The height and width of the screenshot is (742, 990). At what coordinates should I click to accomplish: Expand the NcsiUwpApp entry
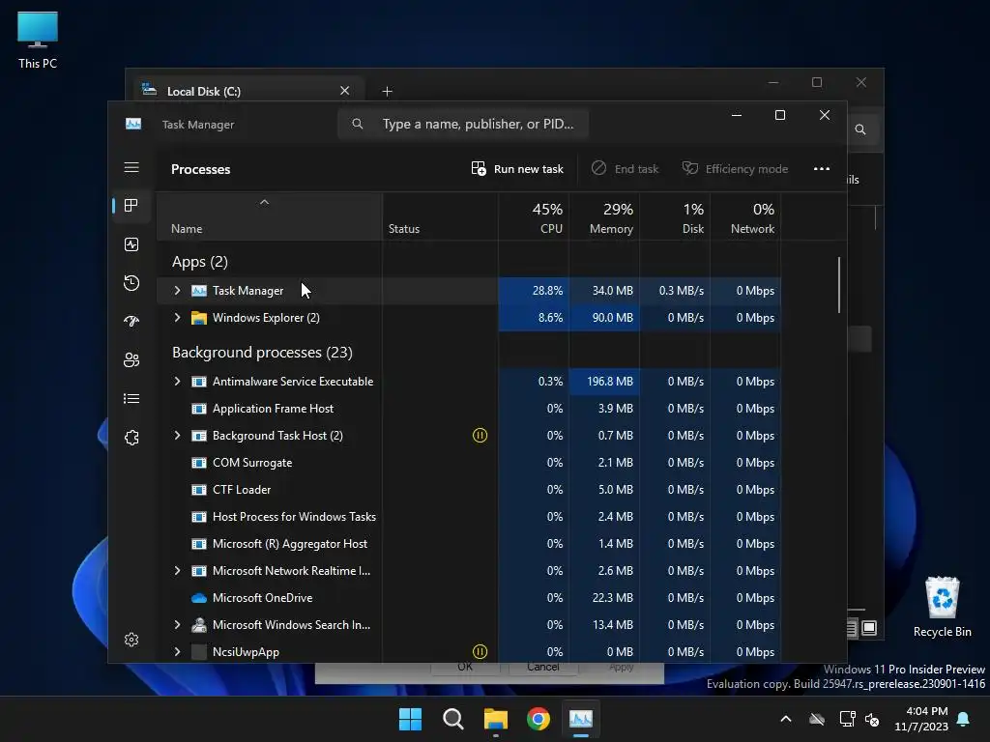178,651
